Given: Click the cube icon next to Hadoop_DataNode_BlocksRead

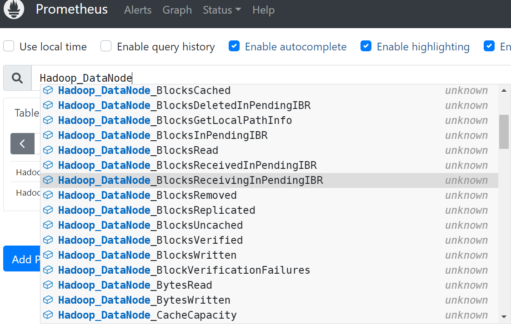Looking at the screenshot, I should tap(48, 150).
